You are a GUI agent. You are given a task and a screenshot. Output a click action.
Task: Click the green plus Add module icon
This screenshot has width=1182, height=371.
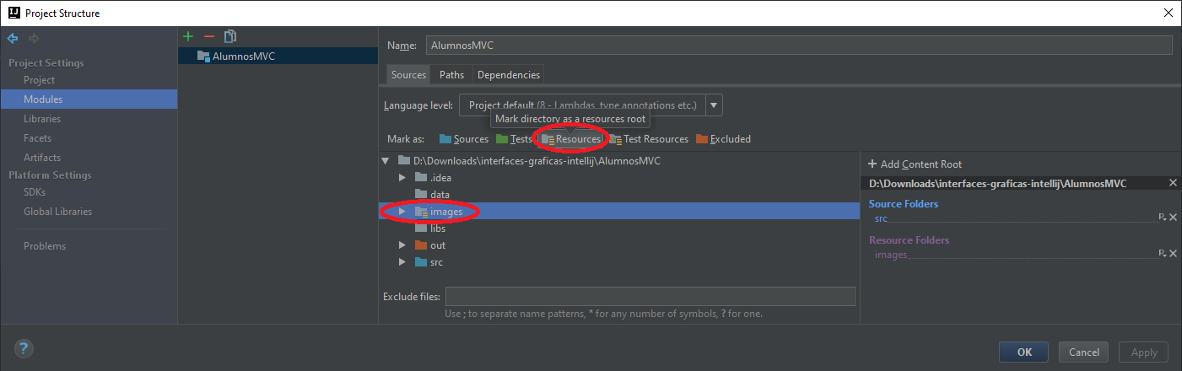coord(188,36)
